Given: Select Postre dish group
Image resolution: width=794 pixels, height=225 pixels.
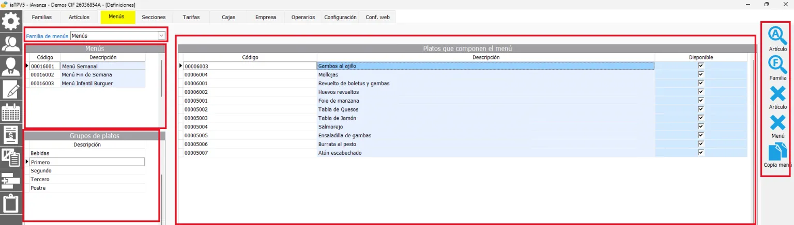Looking at the screenshot, I should pyautogui.click(x=87, y=188).
